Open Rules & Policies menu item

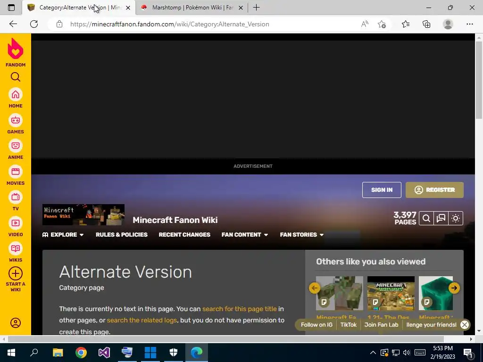122,235
